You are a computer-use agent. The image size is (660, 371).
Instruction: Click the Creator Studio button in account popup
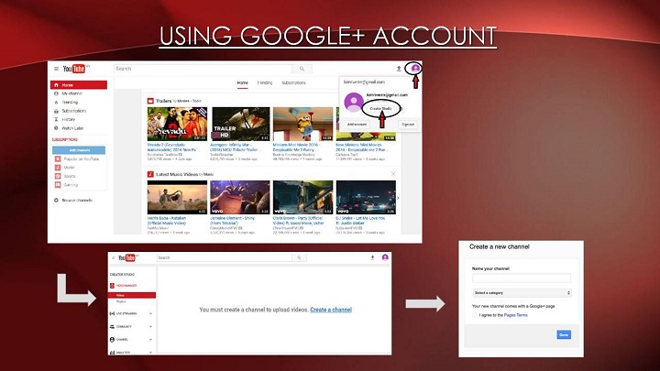[380, 108]
